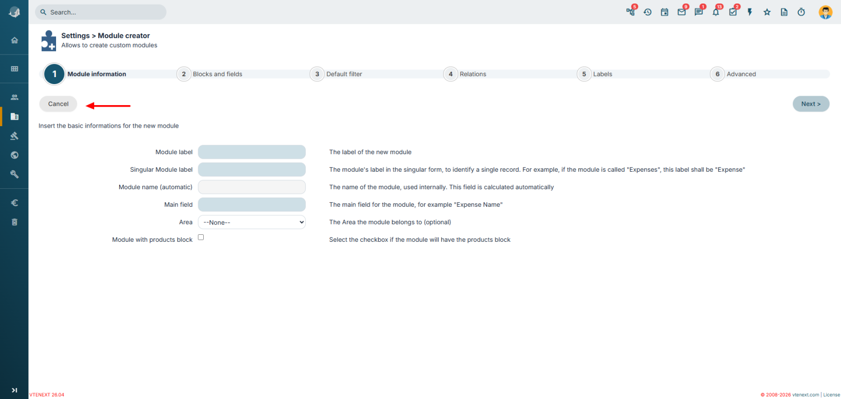The image size is (841, 399).
Task: Open the modules grid icon in sidebar
Action: [x=15, y=69]
